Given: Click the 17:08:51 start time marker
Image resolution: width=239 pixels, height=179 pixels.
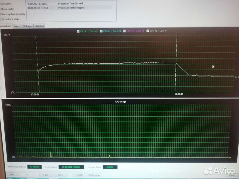Looking at the screenshot, I should [x=35, y=94].
